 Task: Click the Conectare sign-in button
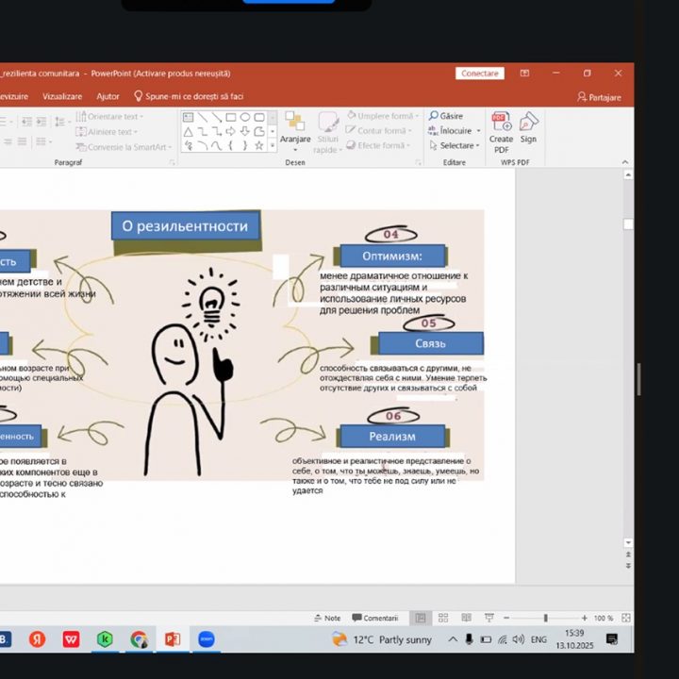(x=480, y=74)
